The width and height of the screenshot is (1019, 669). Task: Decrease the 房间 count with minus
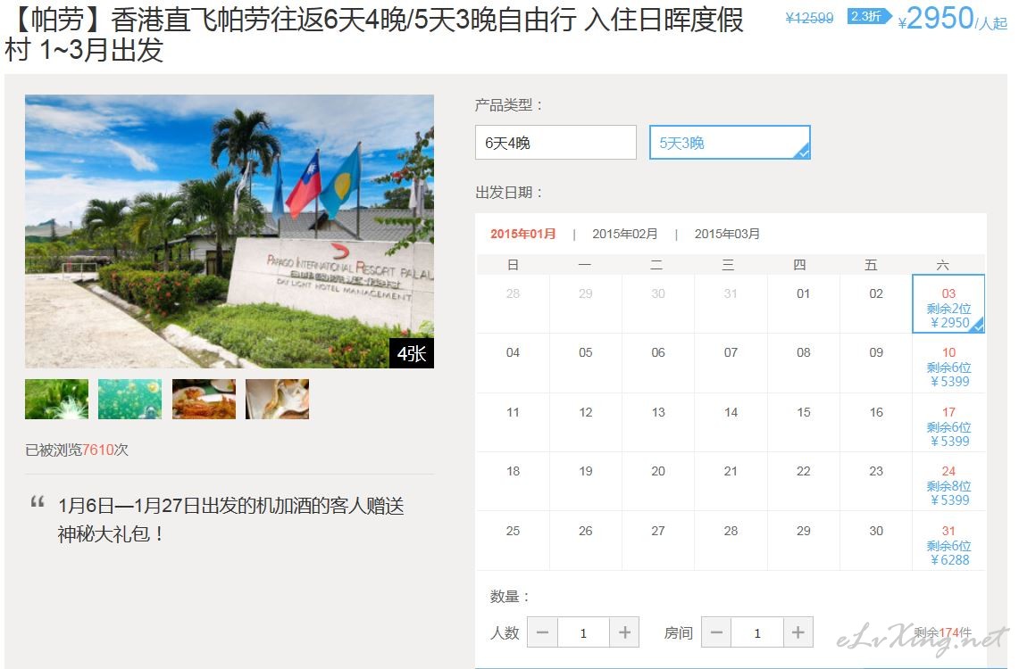coord(716,632)
